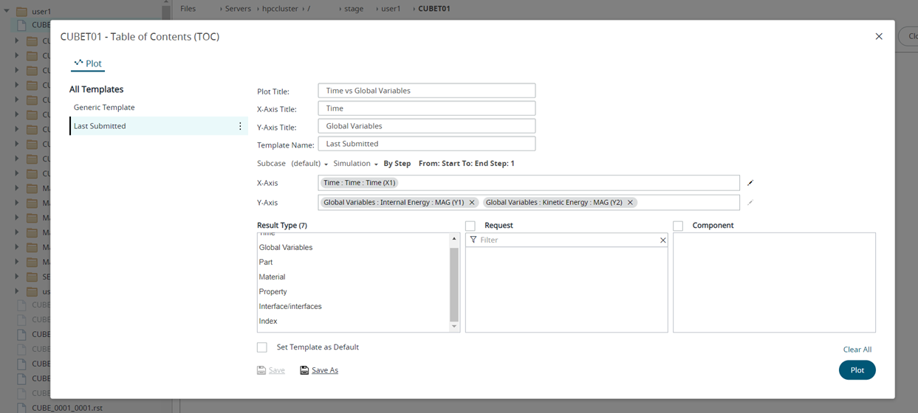Click the Clear All link
This screenshot has width=918, height=413.
coord(857,350)
